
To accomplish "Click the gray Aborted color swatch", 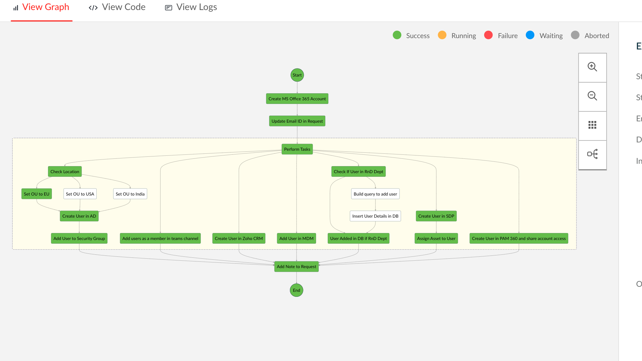I will pyautogui.click(x=575, y=35).
